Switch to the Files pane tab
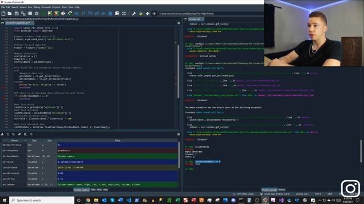Image resolution: width=364 pixels, height=204 pixels. click(93, 190)
